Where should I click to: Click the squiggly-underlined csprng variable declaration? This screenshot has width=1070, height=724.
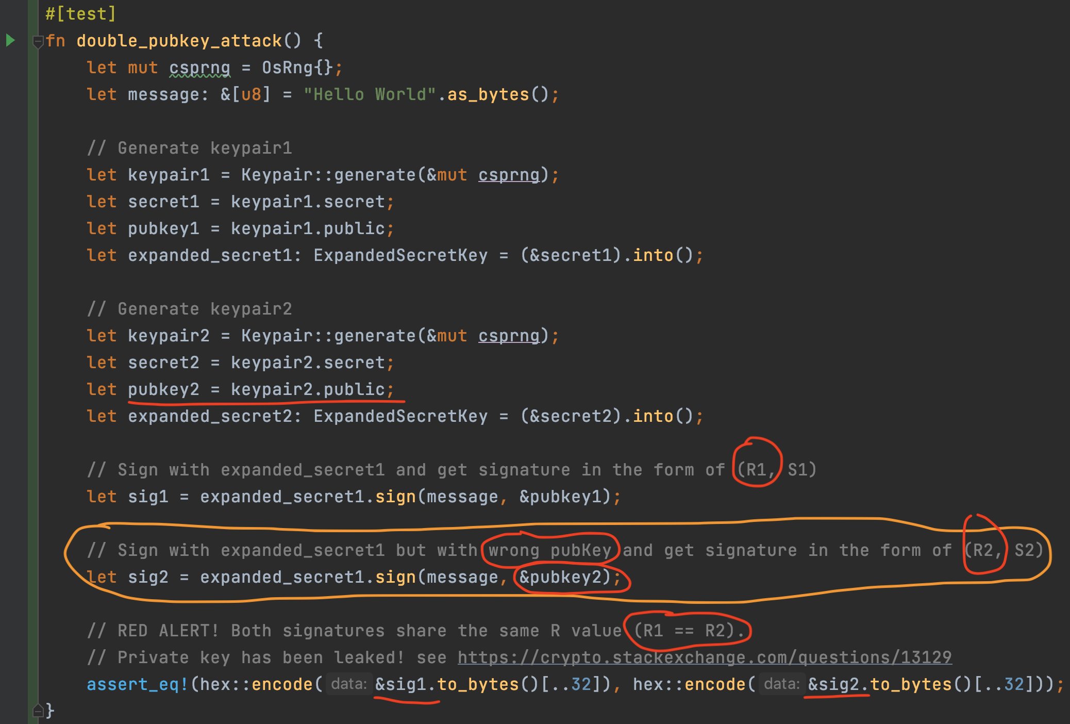tap(199, 68)
